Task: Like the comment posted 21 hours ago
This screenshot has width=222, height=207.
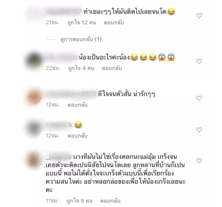Action: click(x=199, y=16)
